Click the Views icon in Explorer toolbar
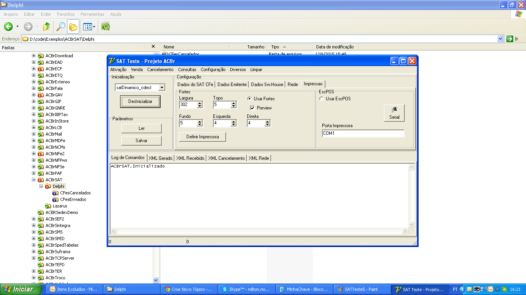526x295 pixels. 87,27
